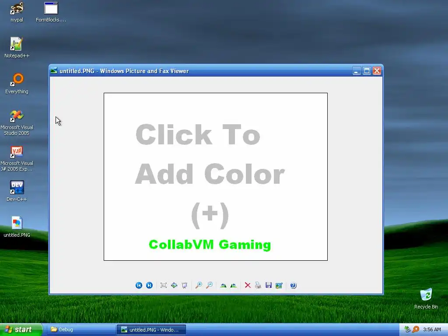Select the Dev-C++ desktop shortcut
The image size is (448, 336).
pos(17,191)
